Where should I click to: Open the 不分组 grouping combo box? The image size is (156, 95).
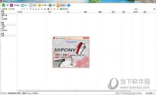point(15,9)
